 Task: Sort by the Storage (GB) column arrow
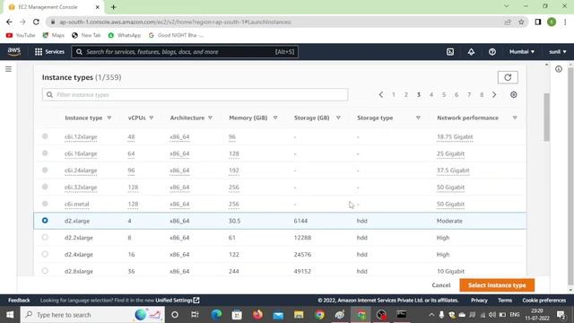click(x=338, y=118)
